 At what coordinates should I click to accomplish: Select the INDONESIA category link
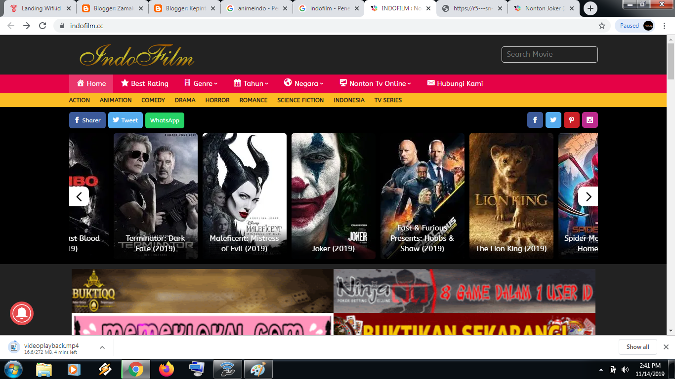[x=349, y=100]
